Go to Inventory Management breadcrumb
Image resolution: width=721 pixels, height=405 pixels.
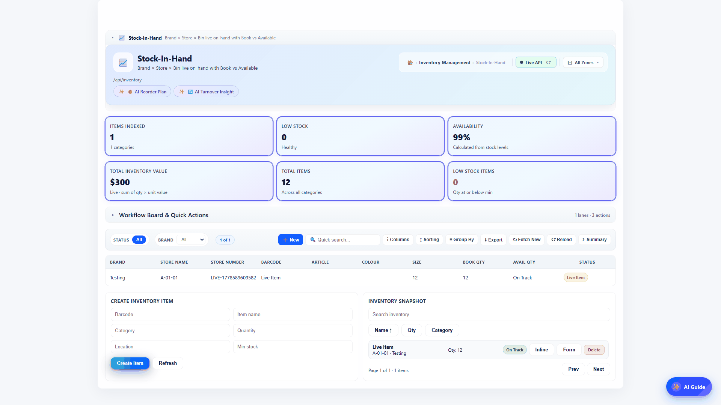pos(445,63)
